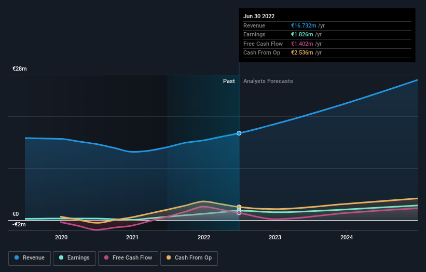Select the 2021 x-axis label

point(132,237)
